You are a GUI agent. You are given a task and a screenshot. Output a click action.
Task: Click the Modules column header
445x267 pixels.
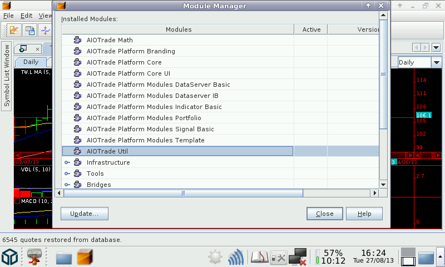(178, 29)
